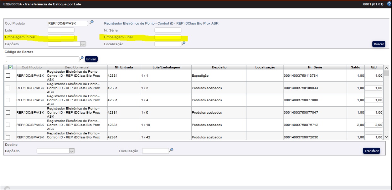Check the row with Lote/Embalagem 1 / 1
The height and width of the screenshot is (190, 392).
8,76
